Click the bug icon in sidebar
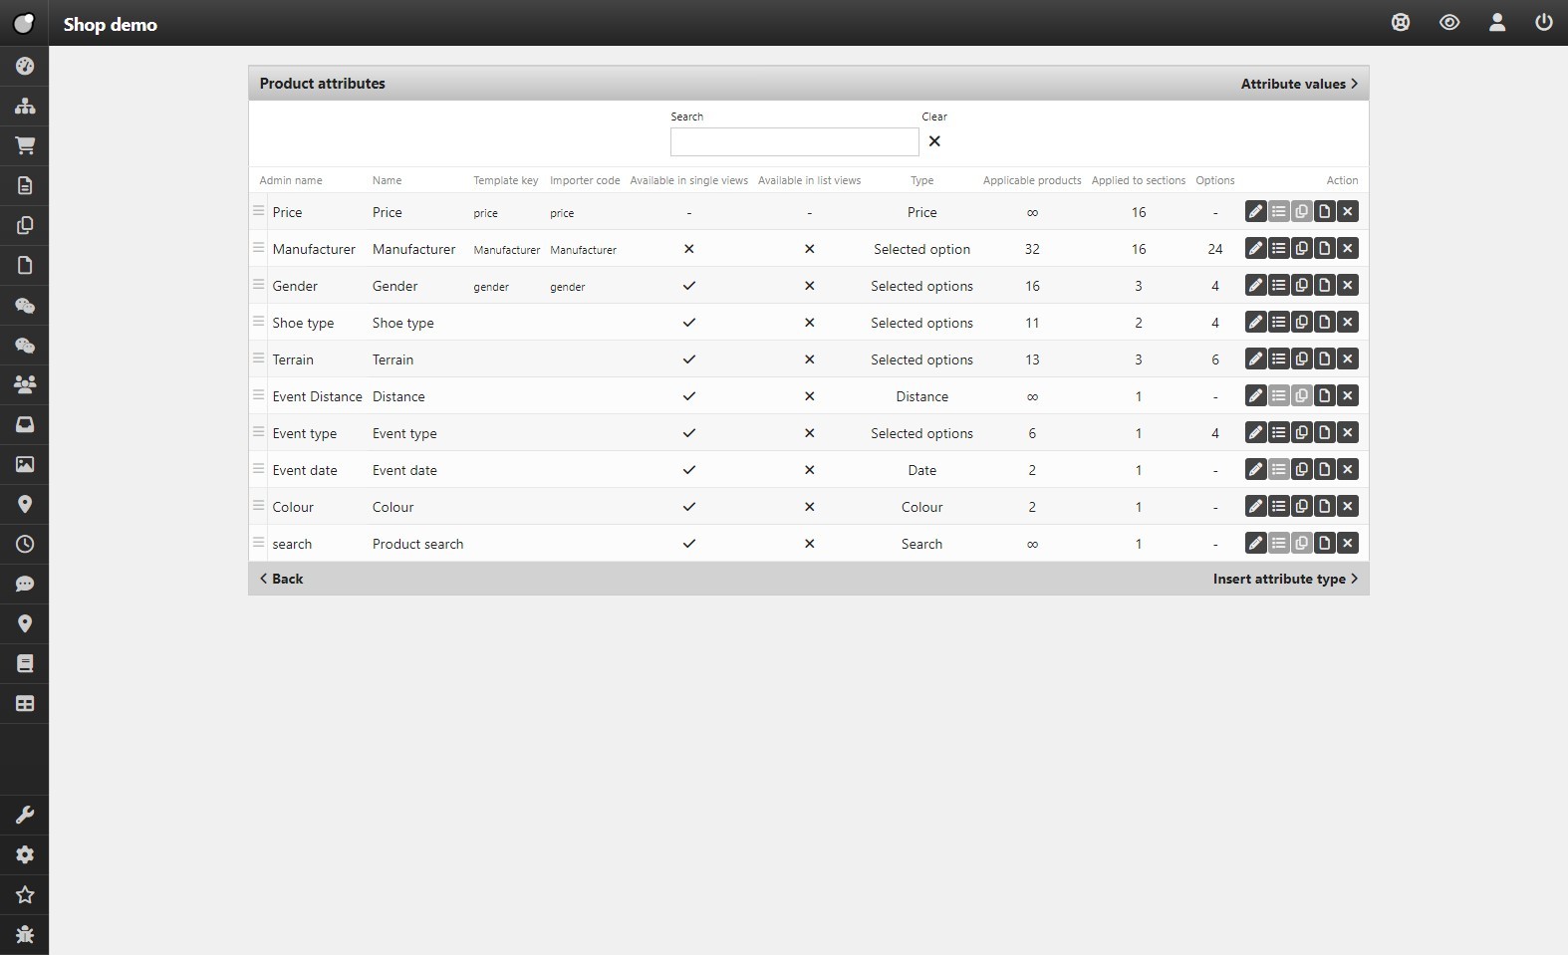Image resolution: width=1568 pixels, height=955 pixels. coord(25,934)
